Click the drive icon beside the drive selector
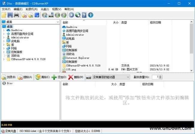 point(89,77)
